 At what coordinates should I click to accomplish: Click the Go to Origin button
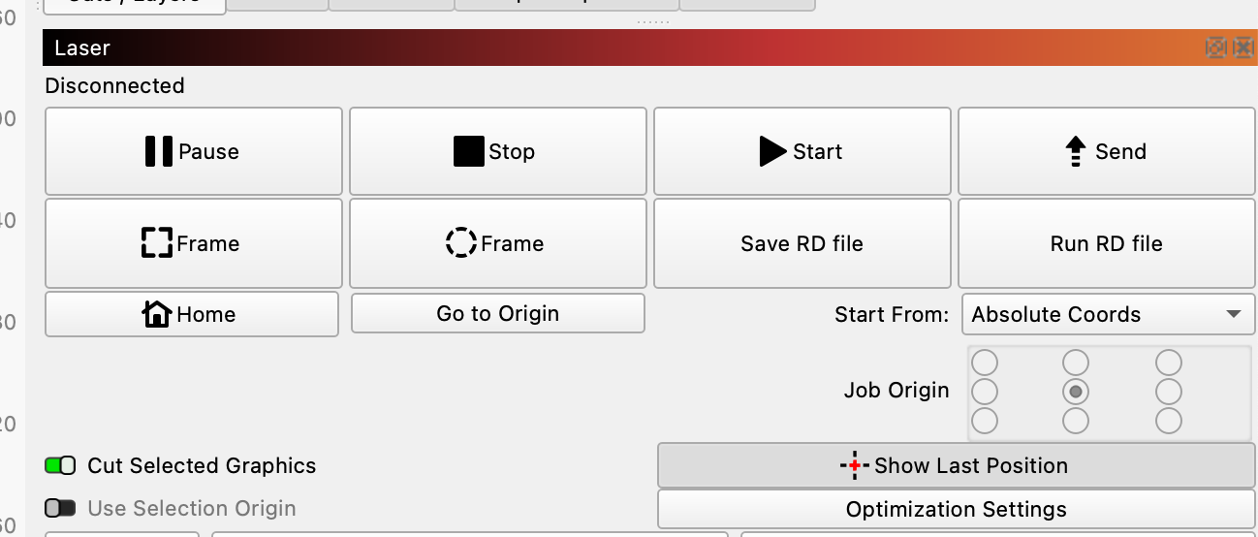(x=497, y=314)
